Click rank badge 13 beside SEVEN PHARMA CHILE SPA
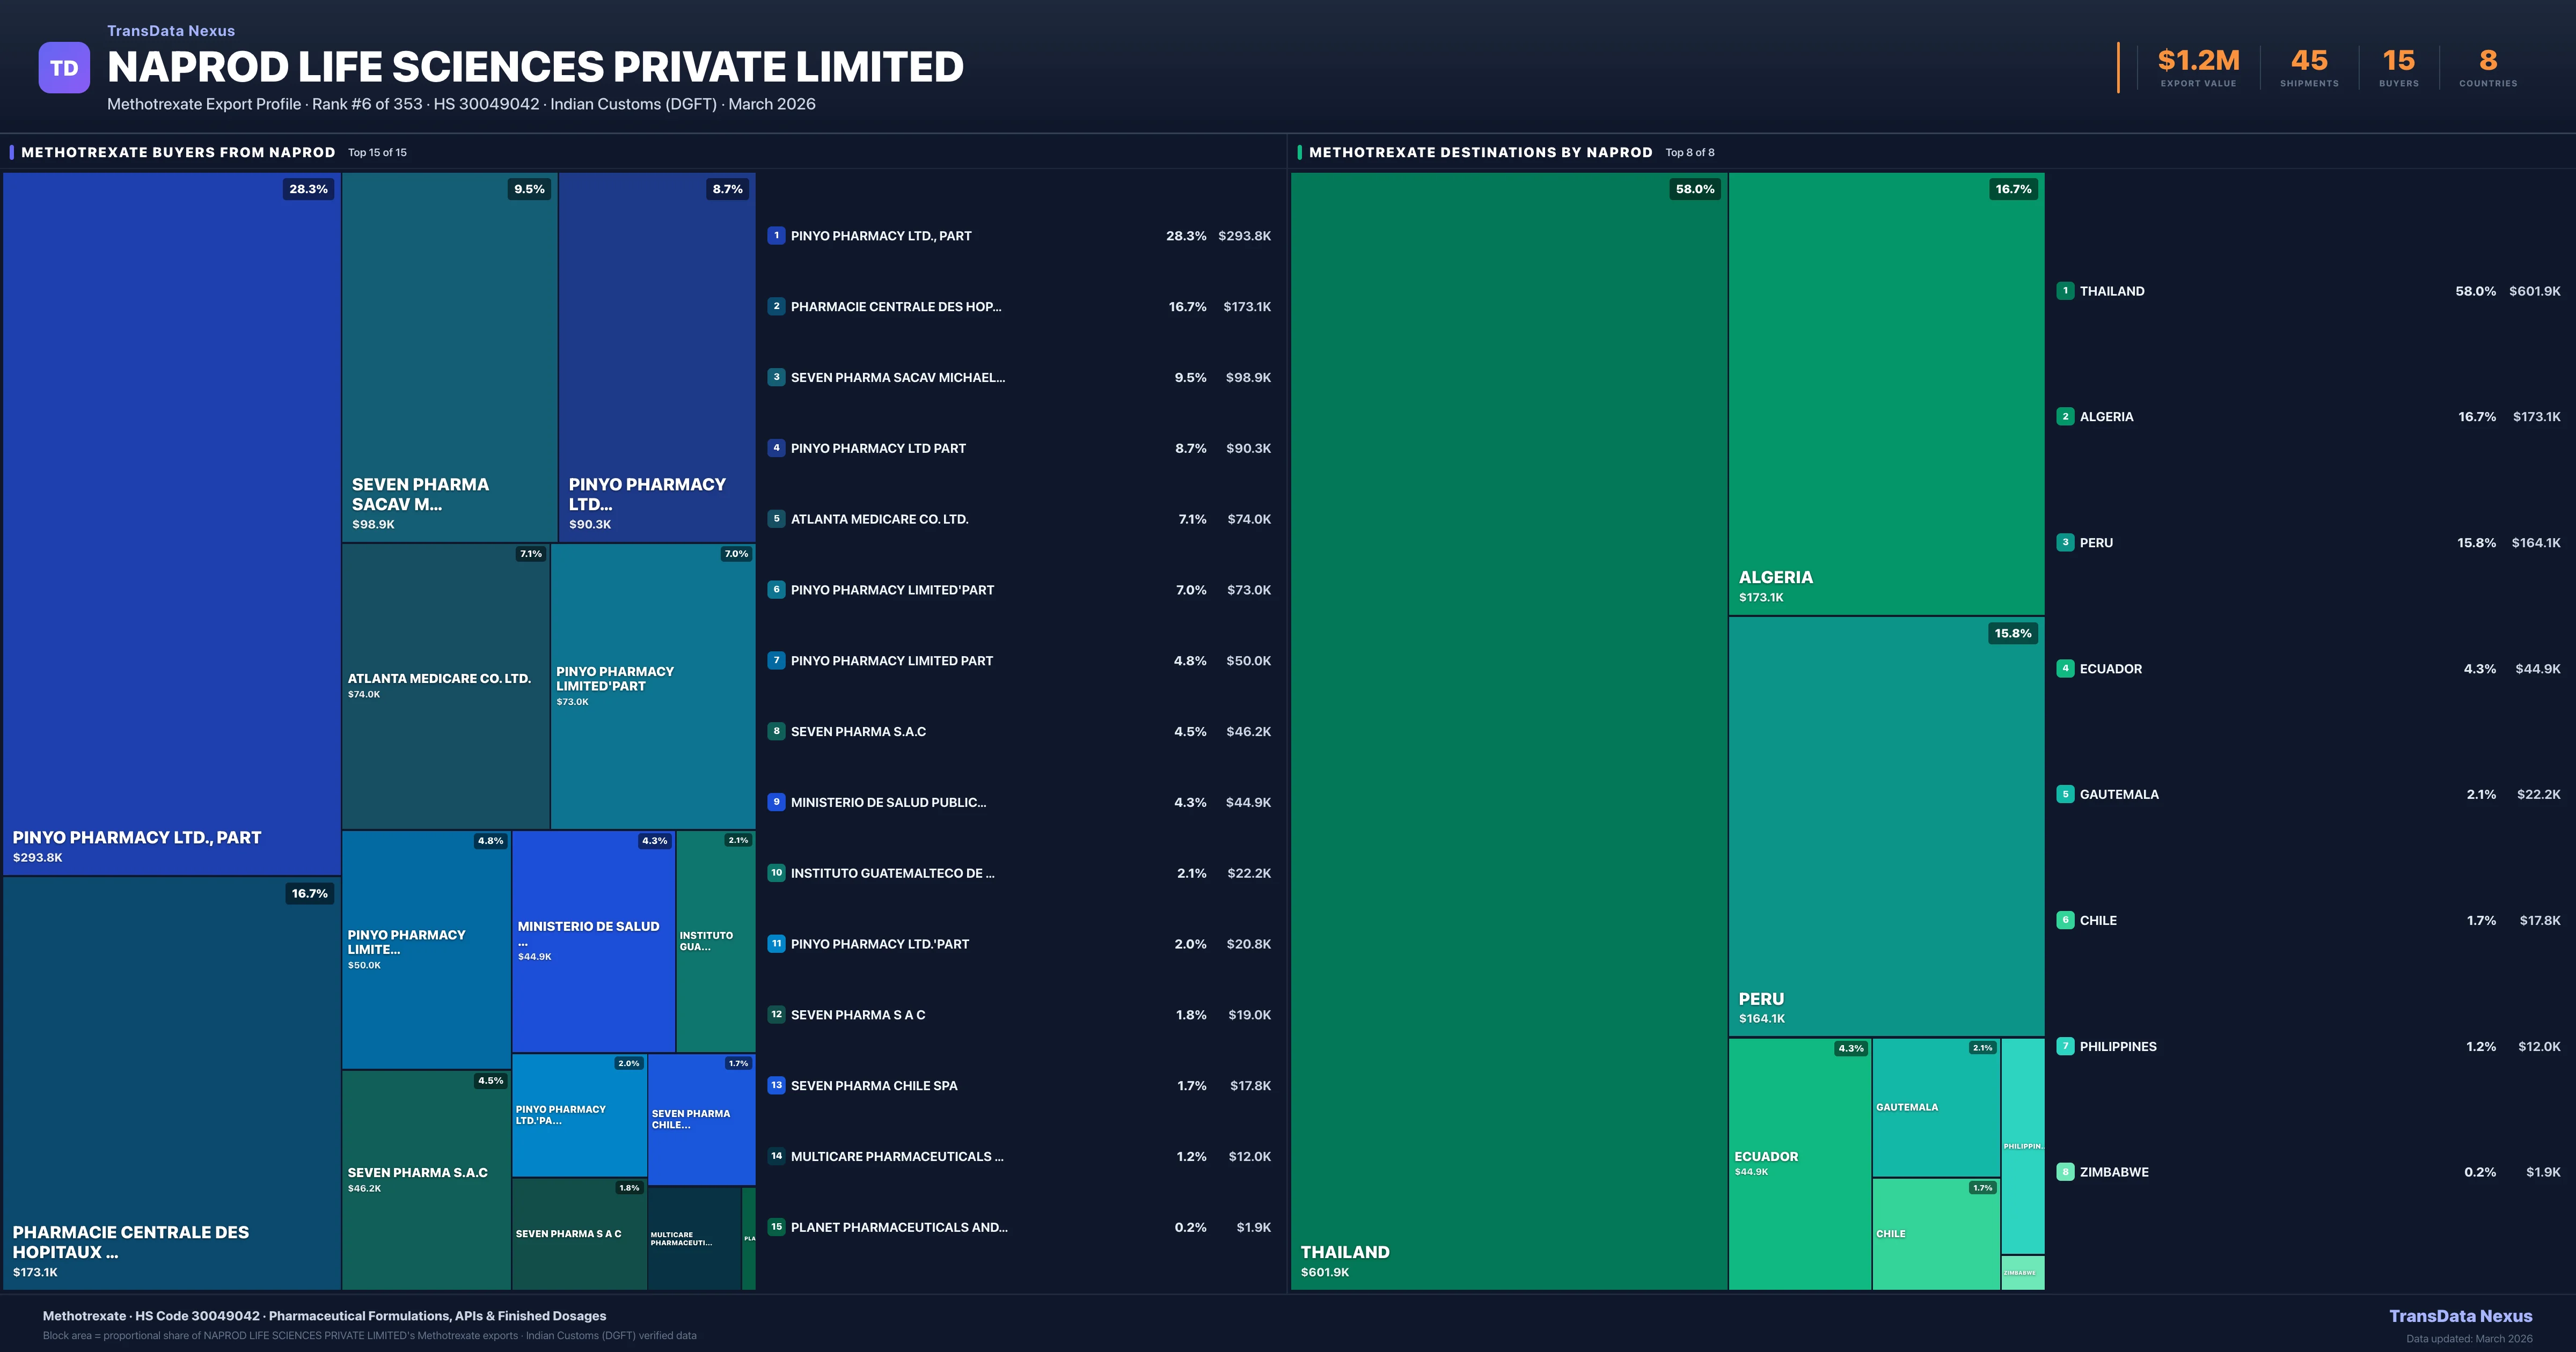Screen dimensions: 2576x1352 click(776, 1085)
